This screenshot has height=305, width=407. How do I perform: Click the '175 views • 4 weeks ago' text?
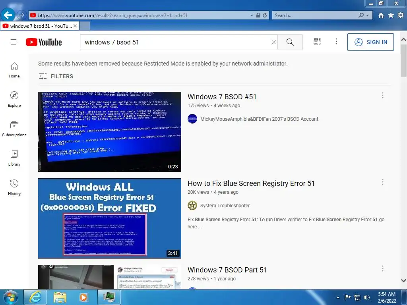pos(214,106)
